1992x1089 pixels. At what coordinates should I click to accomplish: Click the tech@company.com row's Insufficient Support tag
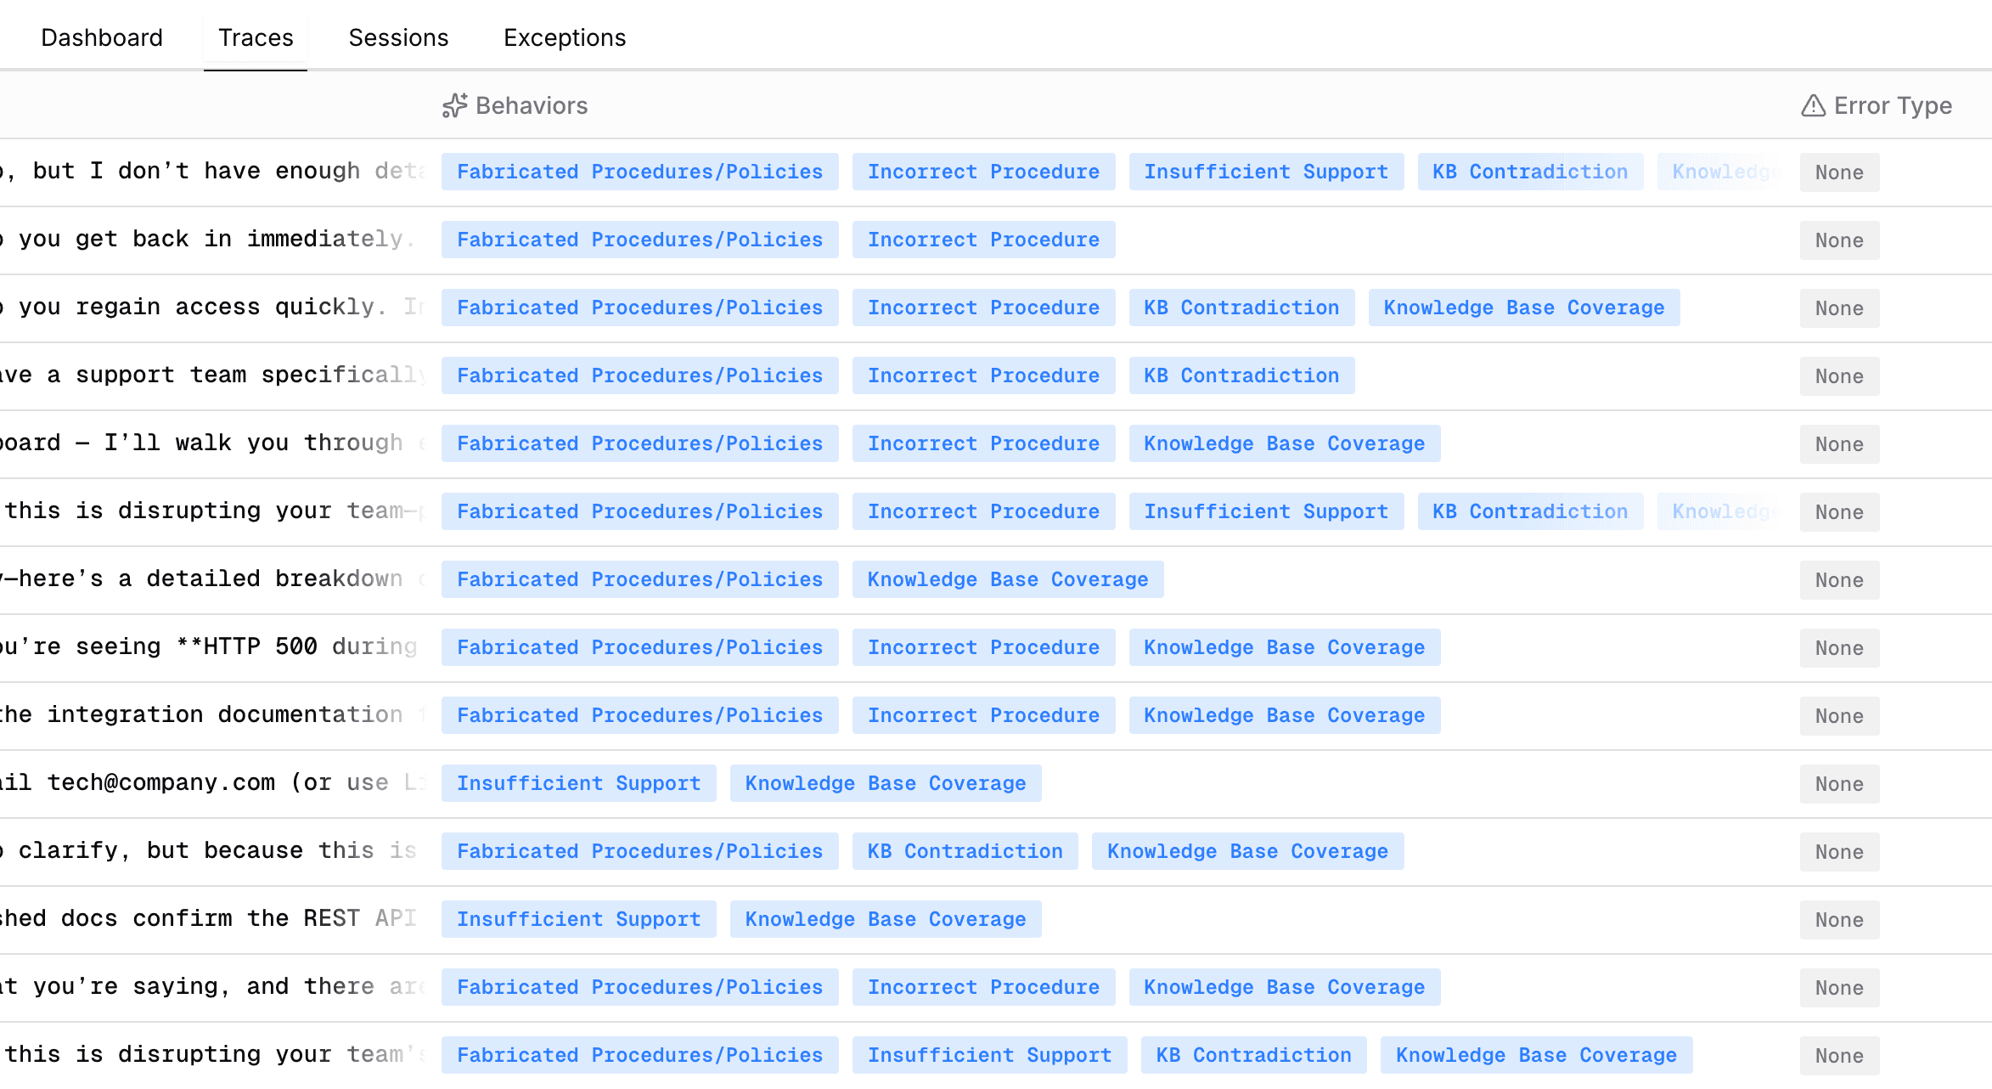tap(578, 783)
